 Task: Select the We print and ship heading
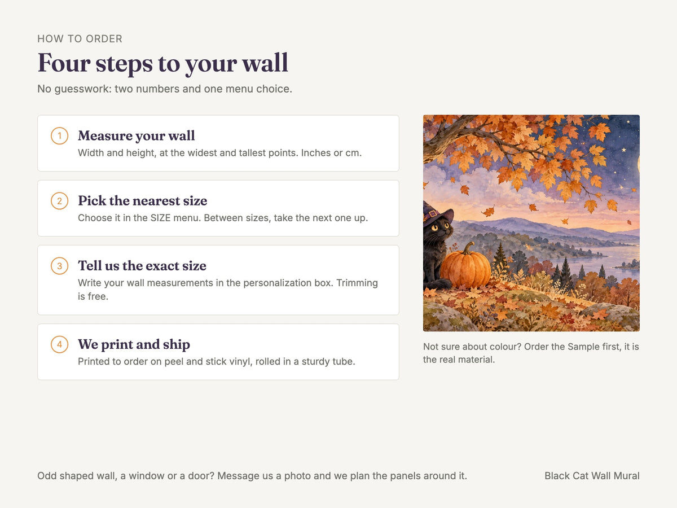click(x=134, y=344)
